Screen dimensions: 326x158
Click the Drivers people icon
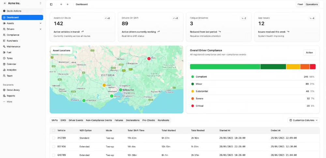pos(4,29)
